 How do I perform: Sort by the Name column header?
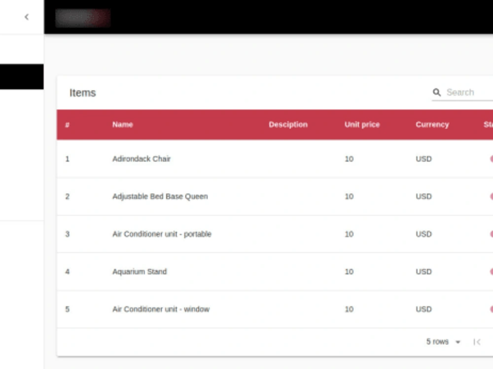123,125
